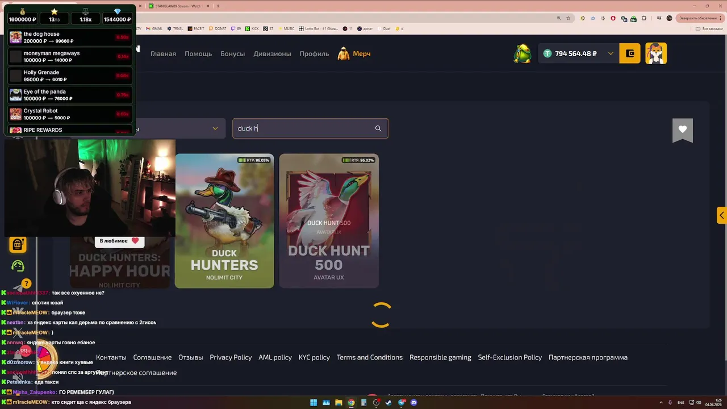This screenshot has width=727, height=409.
Task: Bookmark this page with the star icon
Action: (569, 18)
